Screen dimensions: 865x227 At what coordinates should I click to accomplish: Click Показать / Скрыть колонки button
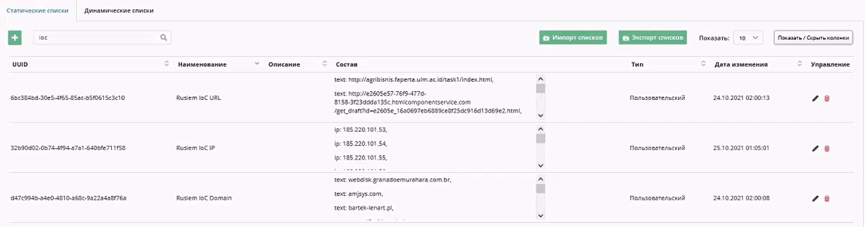click(x=813, y=38)
